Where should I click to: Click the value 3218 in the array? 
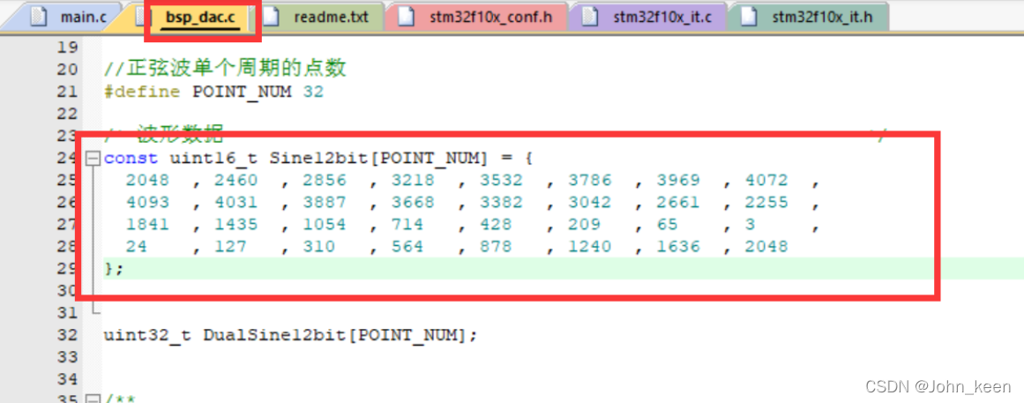pos(414,180)
